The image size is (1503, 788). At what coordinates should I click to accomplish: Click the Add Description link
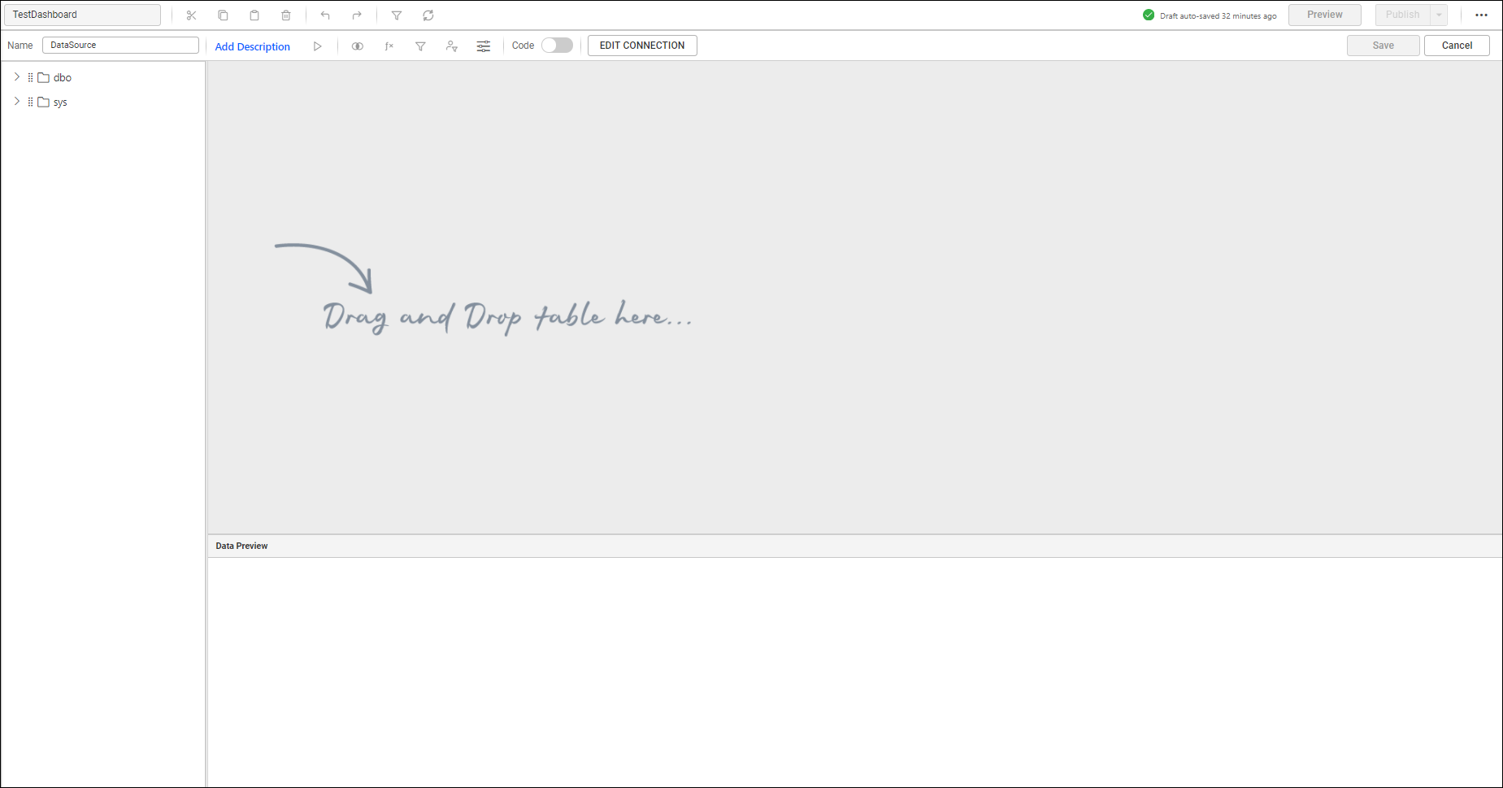pos(252,46)
